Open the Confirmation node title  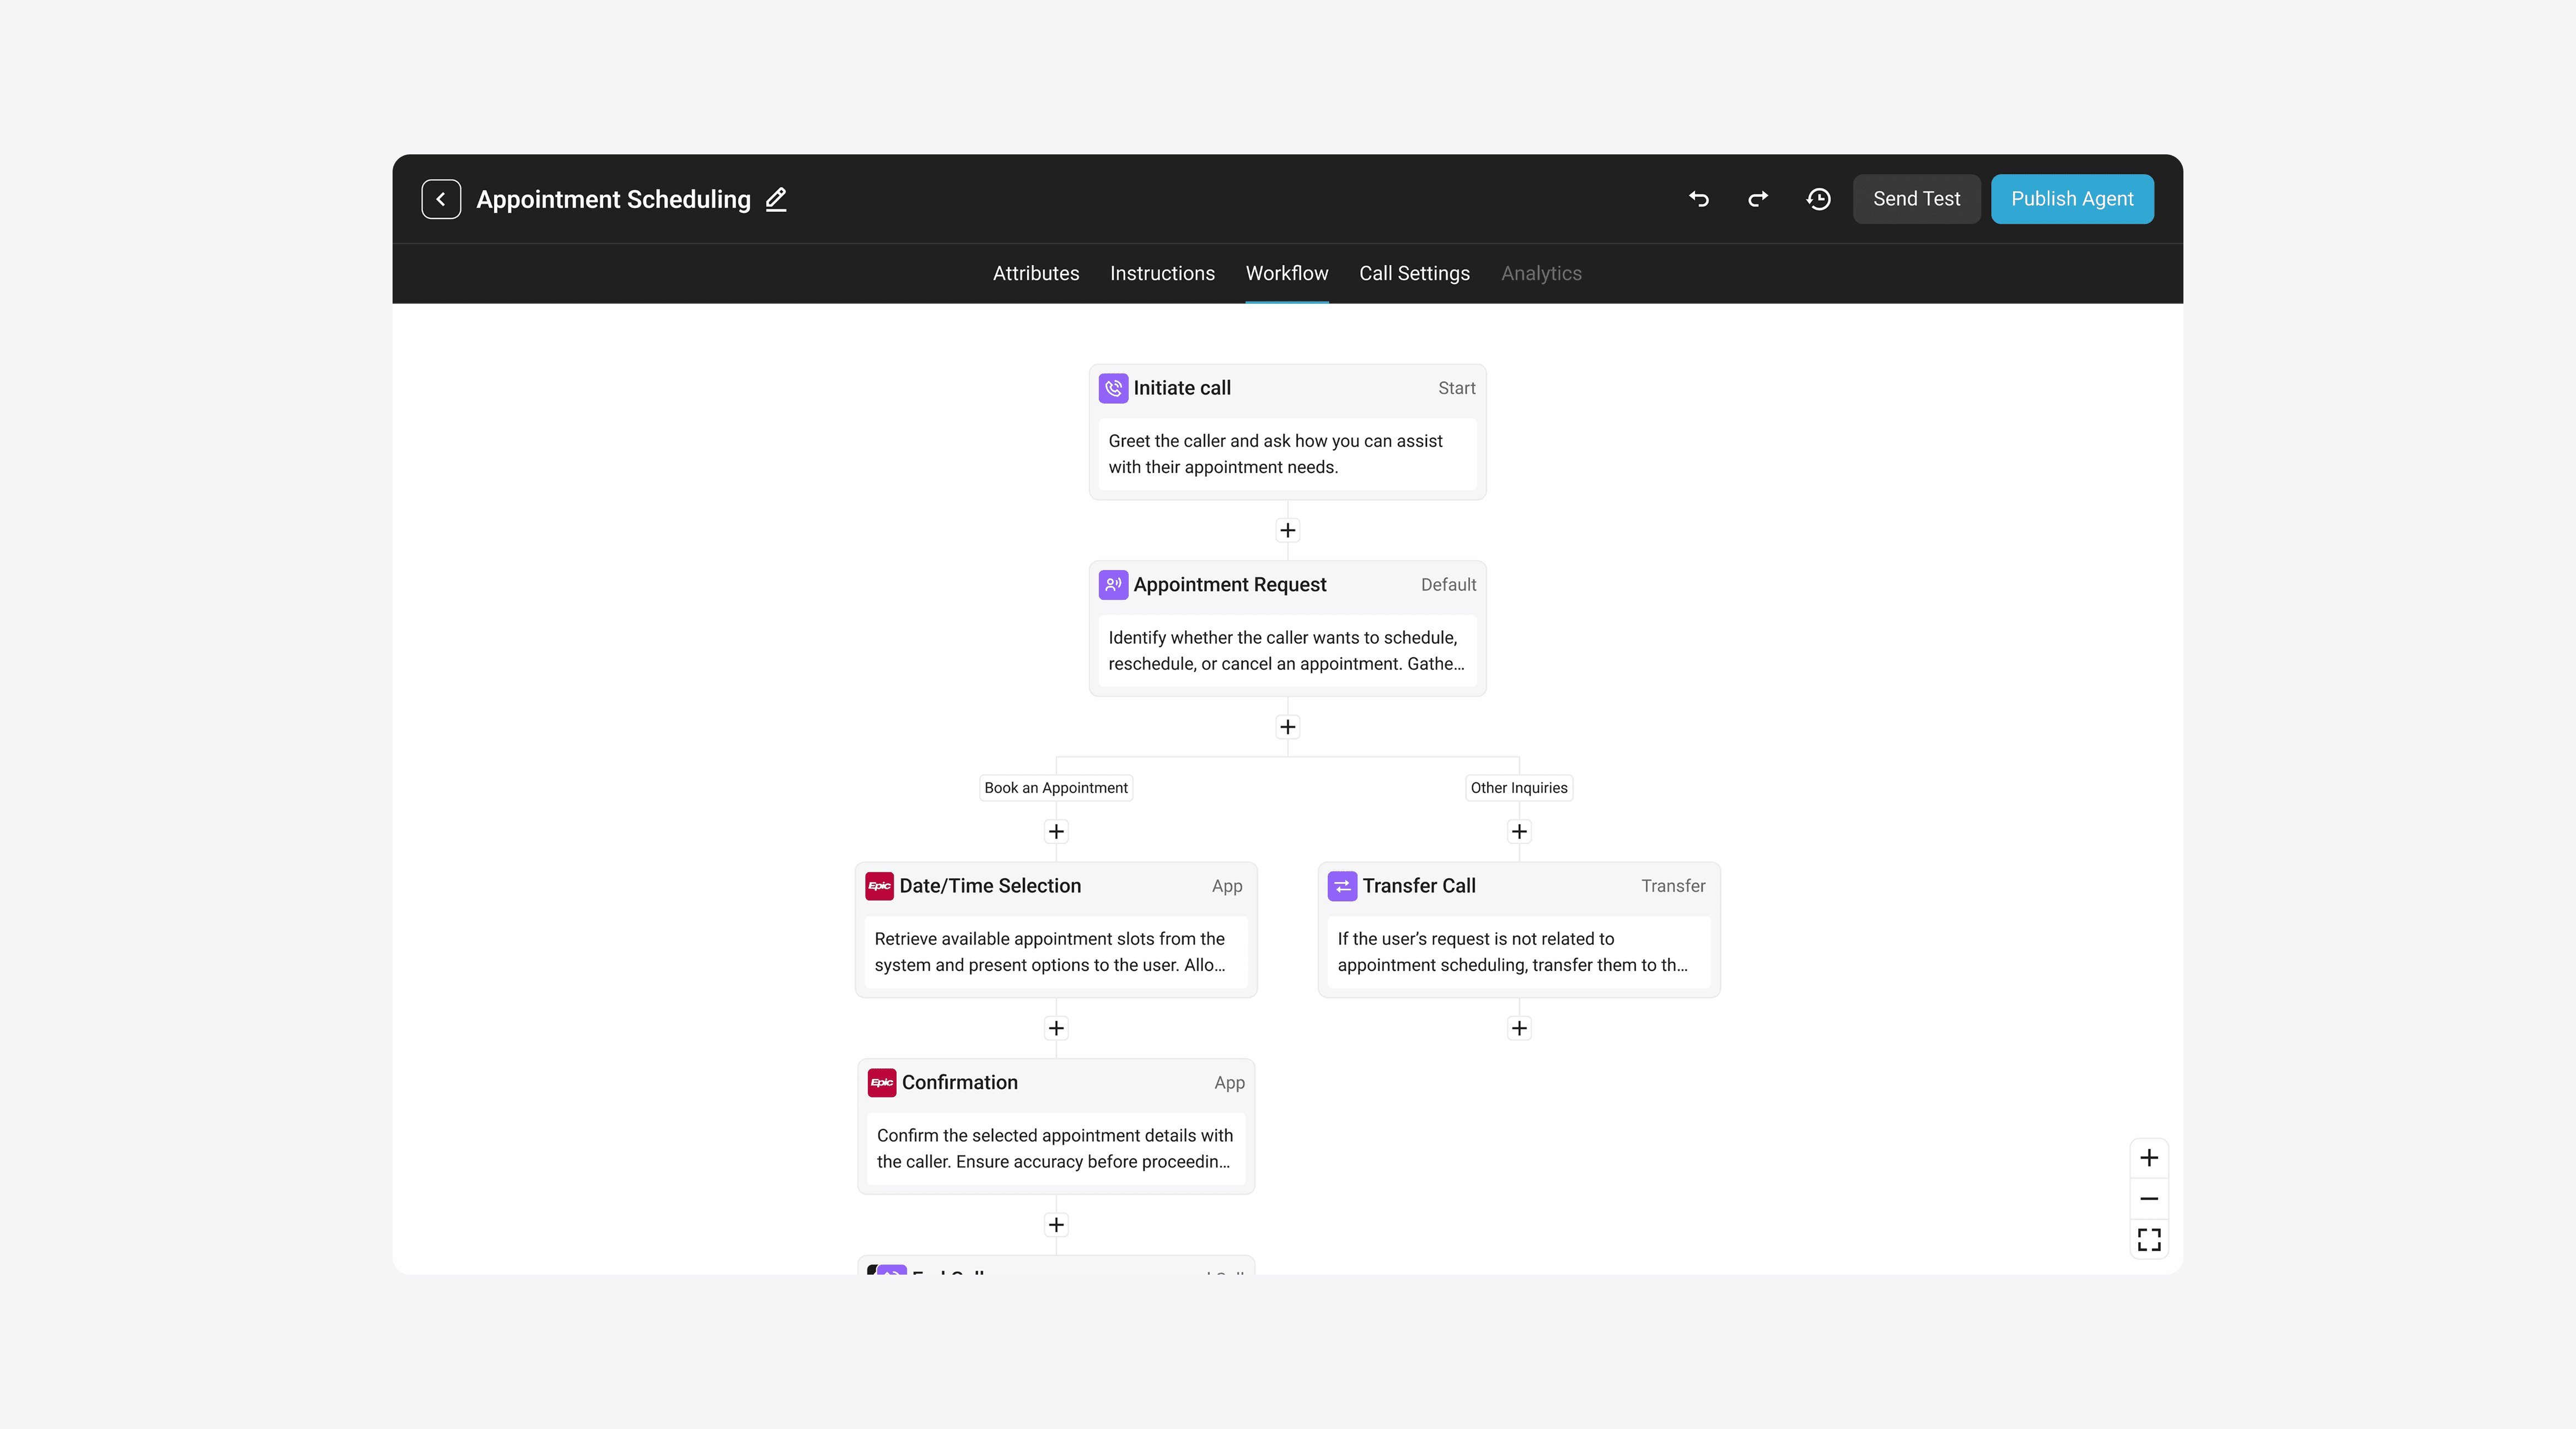click(960, 1083)
